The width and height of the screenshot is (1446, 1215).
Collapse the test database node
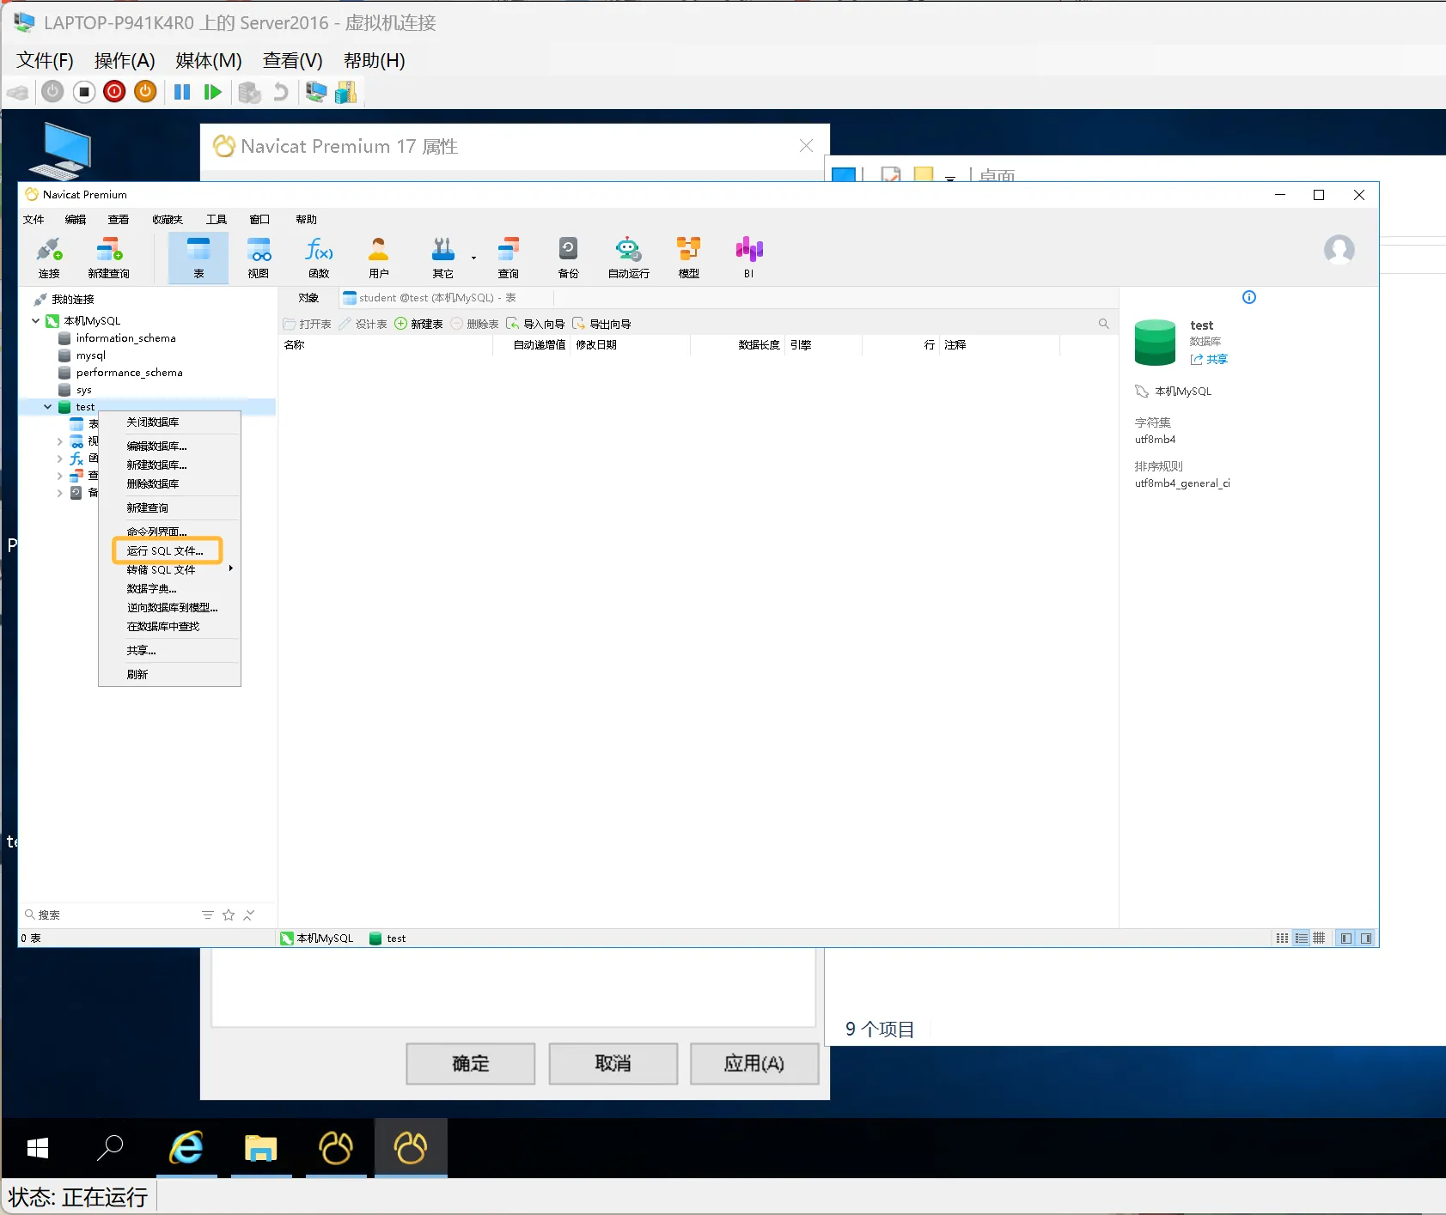48,407
